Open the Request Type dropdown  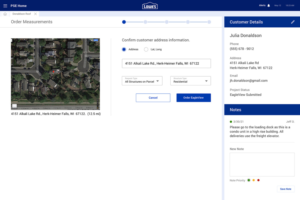tap(142, 81)
